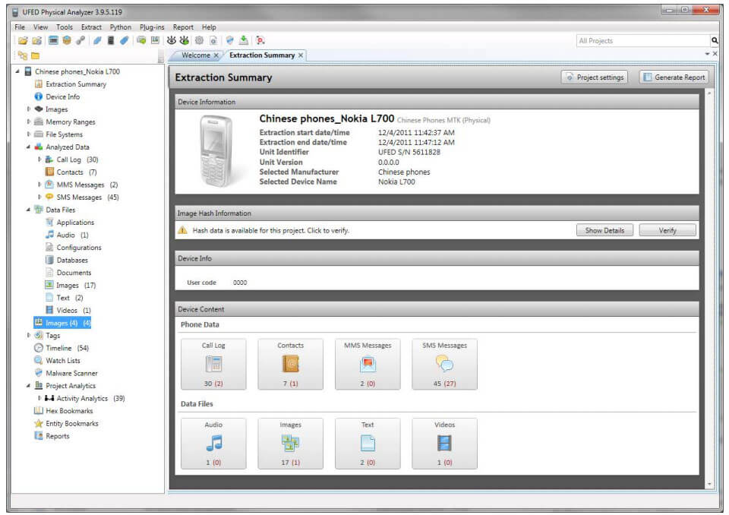Select Malware Scanner in the tree
The height and width of the screenshot is (515, 729).
71,373
